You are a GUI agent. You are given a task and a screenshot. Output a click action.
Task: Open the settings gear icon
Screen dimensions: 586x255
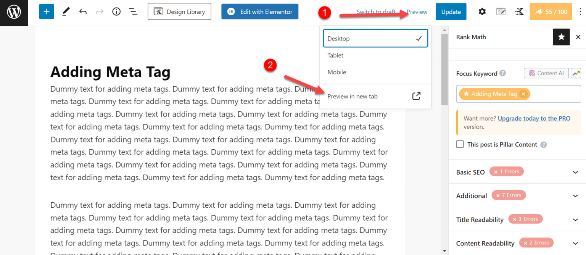482,12
